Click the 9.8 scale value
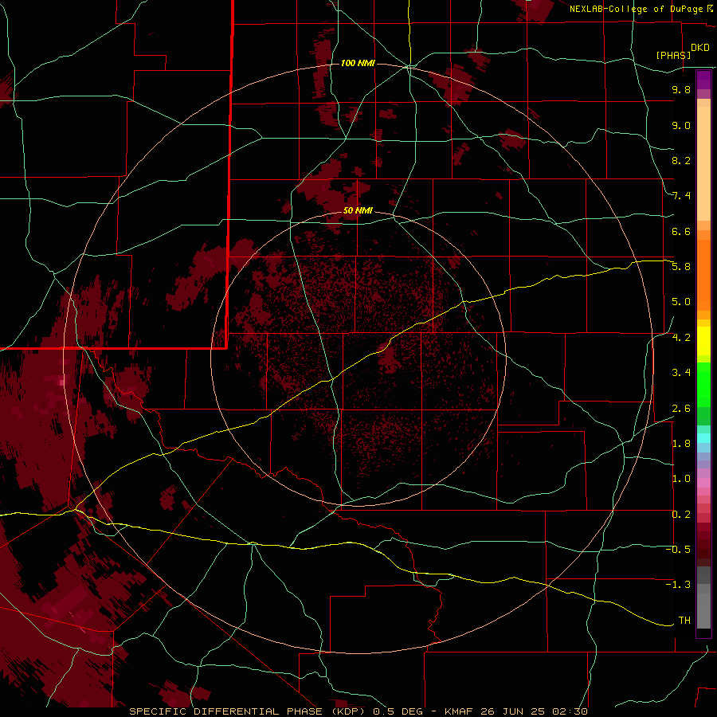The image size is (717, 717). 681,89
